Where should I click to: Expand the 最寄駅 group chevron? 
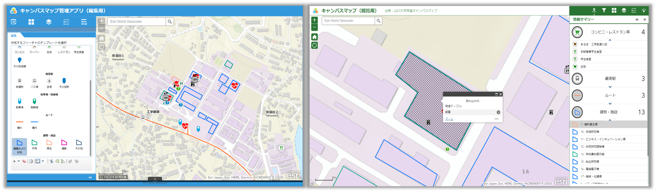click(x=610, y=87)
